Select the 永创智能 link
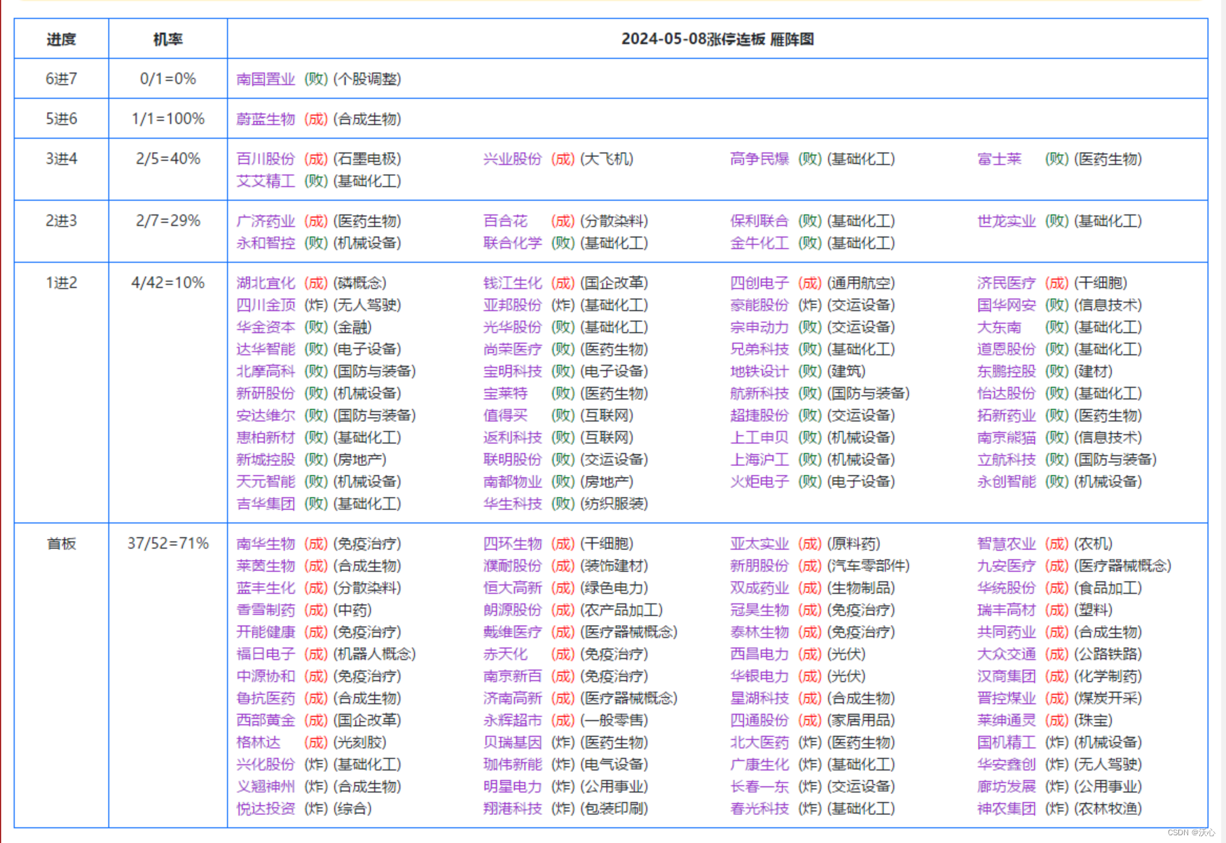 point(1007,482)
